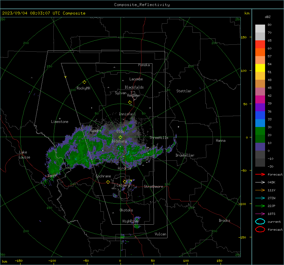Click the Calgary city label

pyautogui.click(x=123, y=185)
